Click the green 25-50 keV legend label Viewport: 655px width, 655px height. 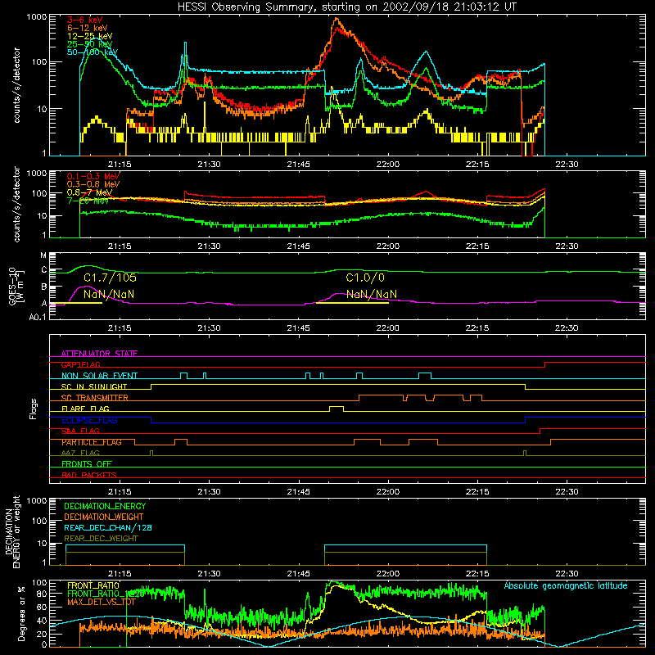90,44
